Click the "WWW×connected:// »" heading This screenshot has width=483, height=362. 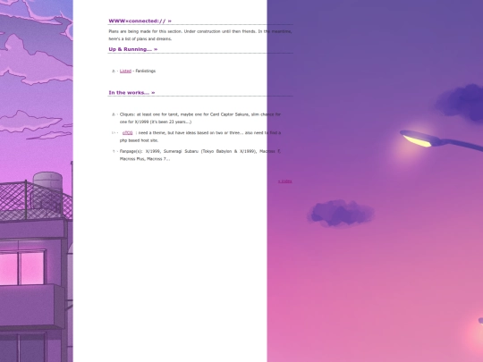click(140, 21)
